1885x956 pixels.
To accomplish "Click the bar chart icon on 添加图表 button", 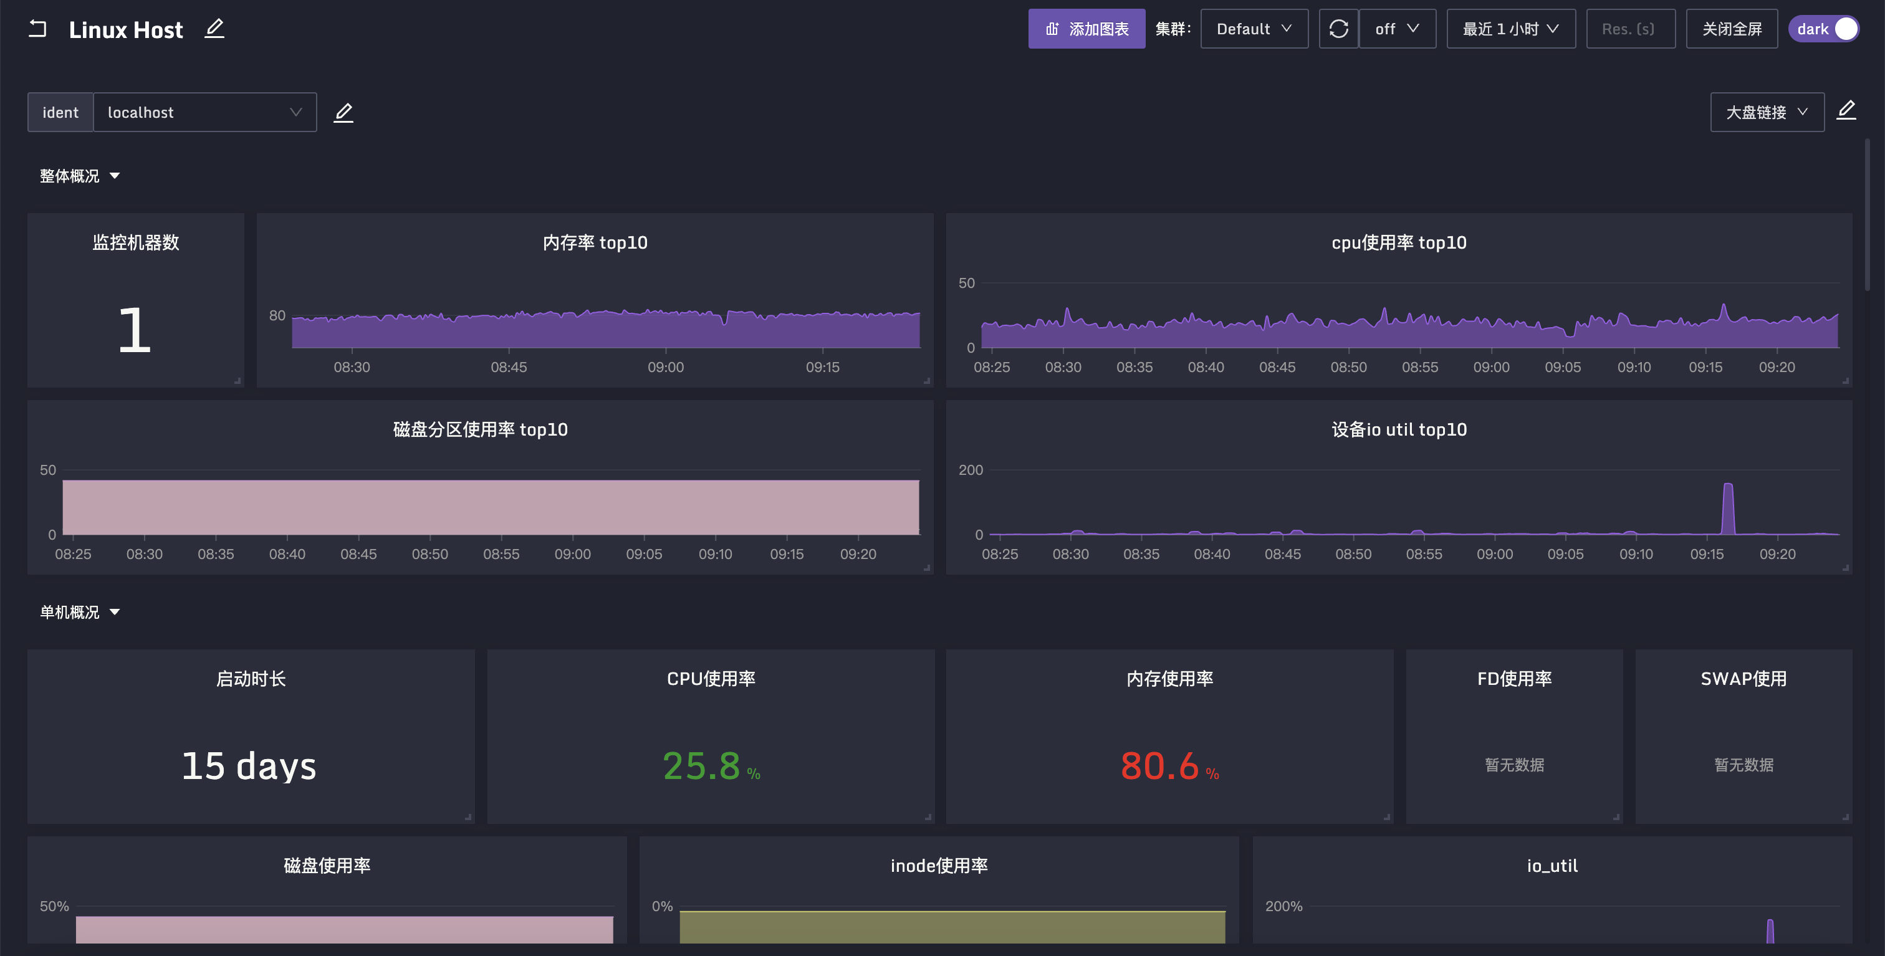I will coord(1051,28).
